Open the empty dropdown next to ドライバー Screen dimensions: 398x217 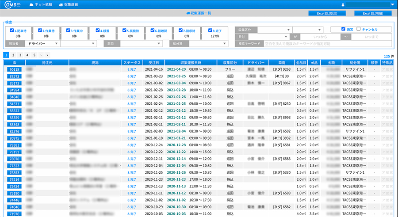click(x=78, y=44)
